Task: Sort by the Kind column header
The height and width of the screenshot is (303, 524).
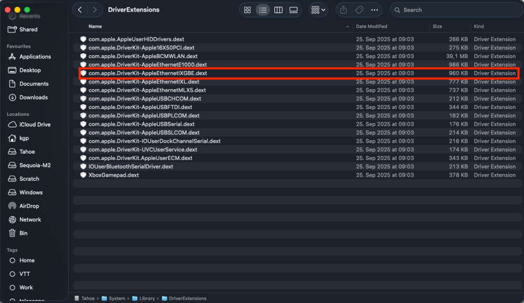Action: pos(478,26)
